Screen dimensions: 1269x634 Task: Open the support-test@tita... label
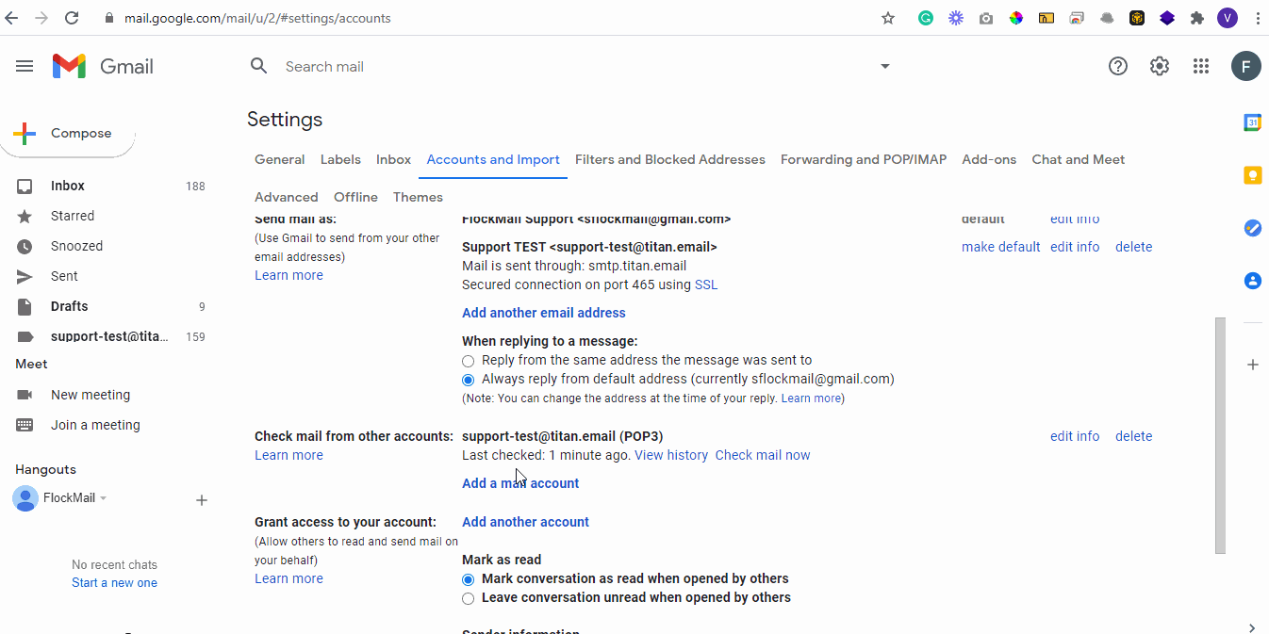coord(111,336)
